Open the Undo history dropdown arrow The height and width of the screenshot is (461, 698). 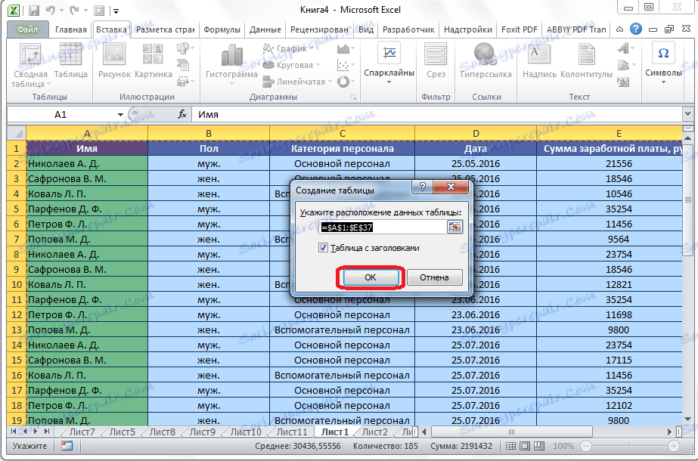tap(61, 11)
